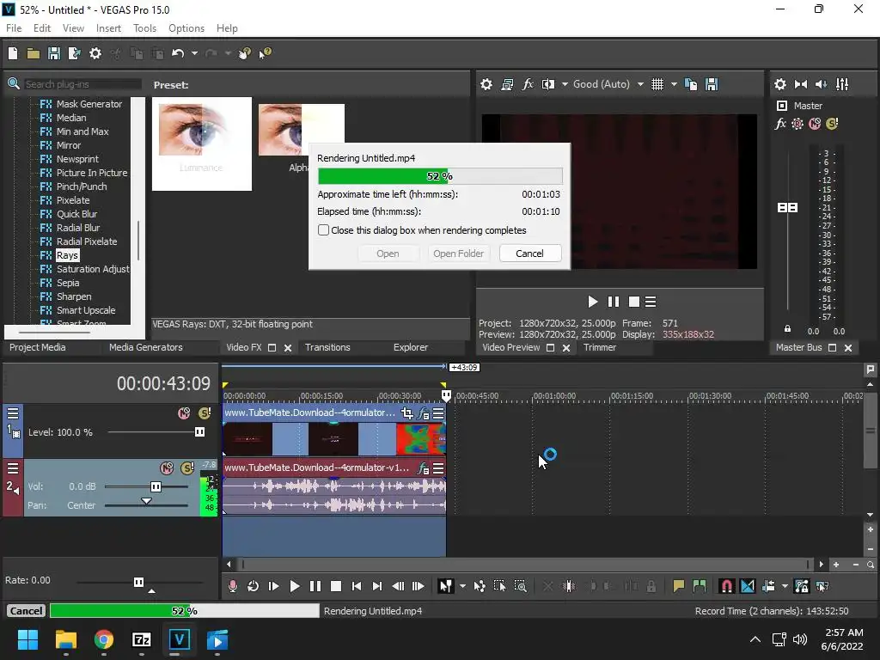This screenshot has width=880, height=660.
Task: Insert region using green flag icon
Action: (700, 586)
